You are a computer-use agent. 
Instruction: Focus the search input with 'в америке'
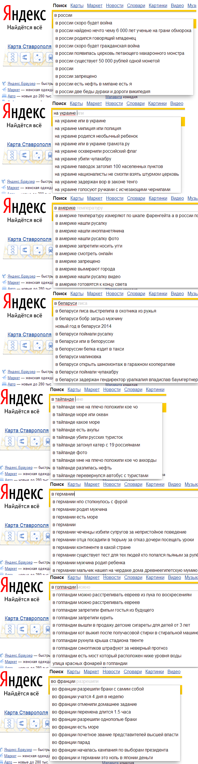[x=125, y=208]
